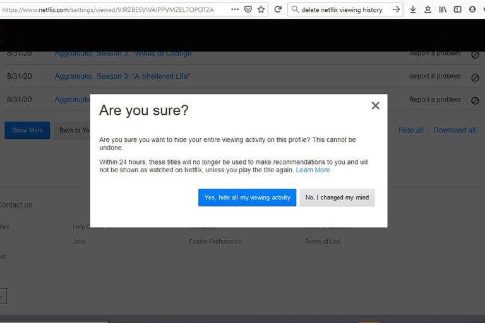Viewport: 485px width, 323px height.
Task: Open the bookmarks menu star icon
Action: click(x=428, y=9)
